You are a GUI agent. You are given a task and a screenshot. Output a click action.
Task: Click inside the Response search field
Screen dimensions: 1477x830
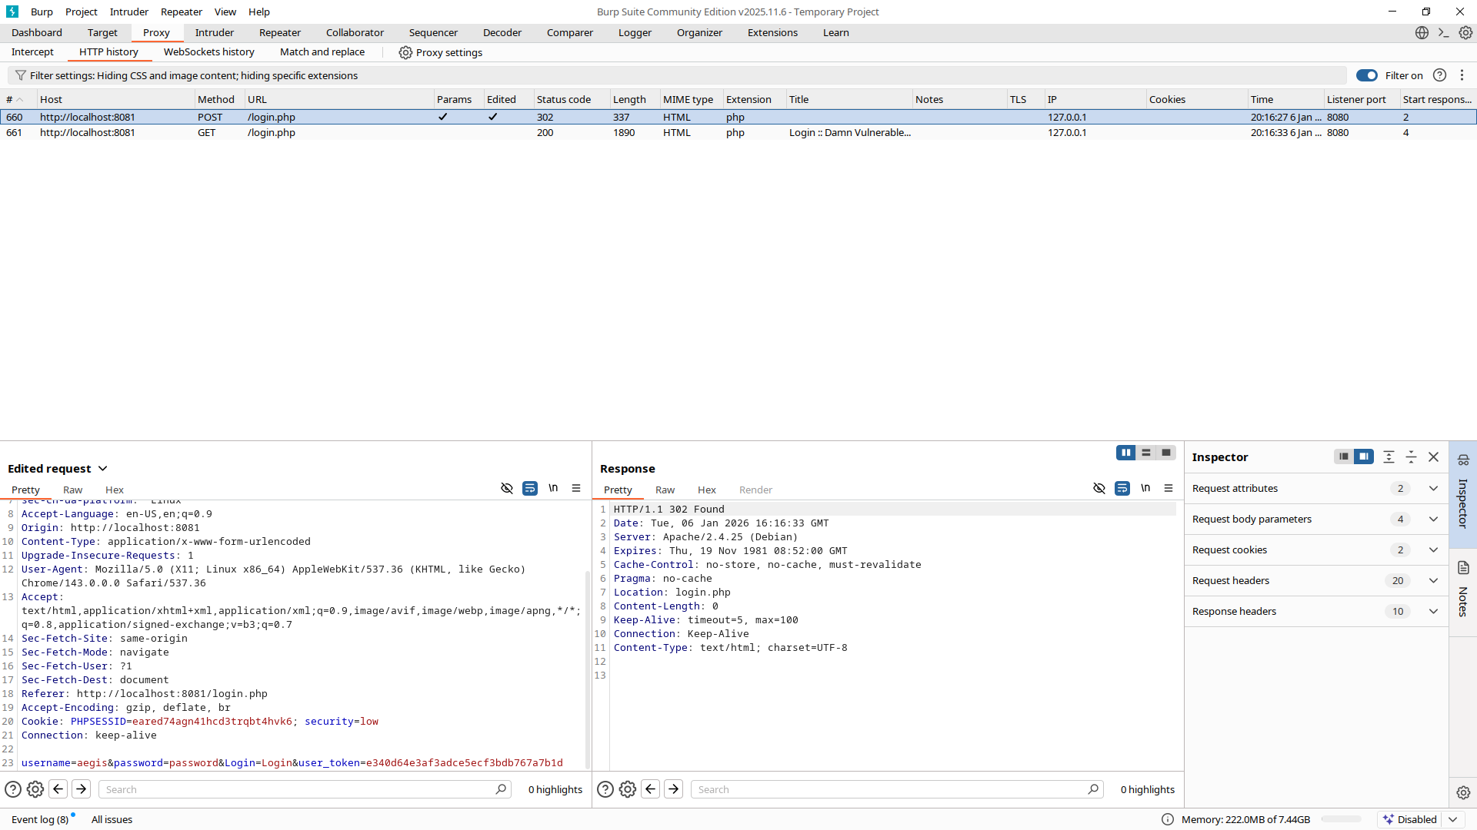click(x=892, y=789)
